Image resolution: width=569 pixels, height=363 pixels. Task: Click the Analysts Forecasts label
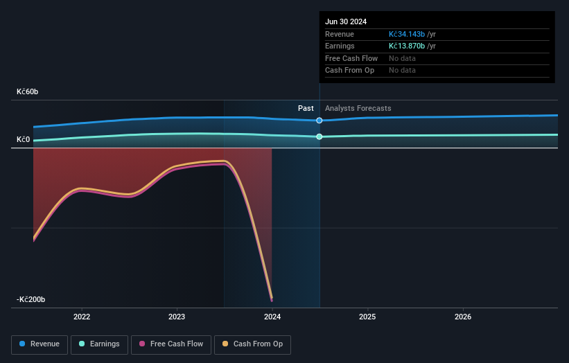[358, 109]
